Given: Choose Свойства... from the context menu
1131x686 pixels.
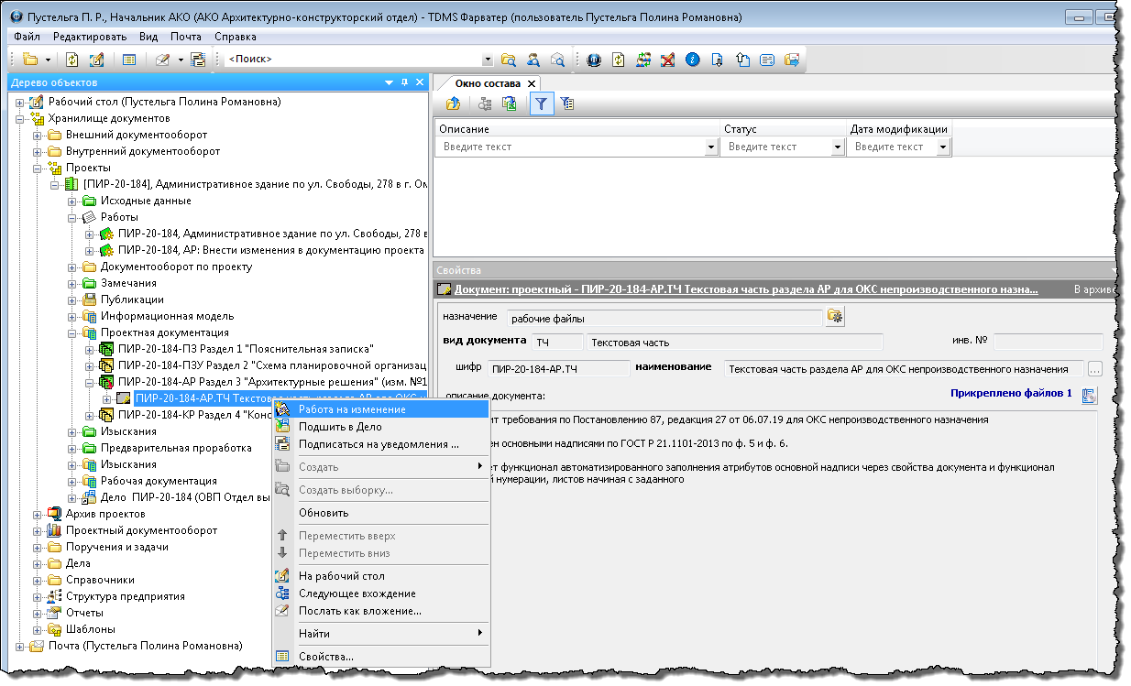Looking at the screenshot, I should (x=325, y=657).
